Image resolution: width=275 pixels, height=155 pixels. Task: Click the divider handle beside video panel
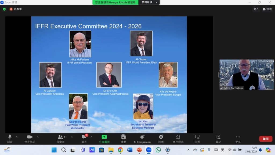pos(218,75)
